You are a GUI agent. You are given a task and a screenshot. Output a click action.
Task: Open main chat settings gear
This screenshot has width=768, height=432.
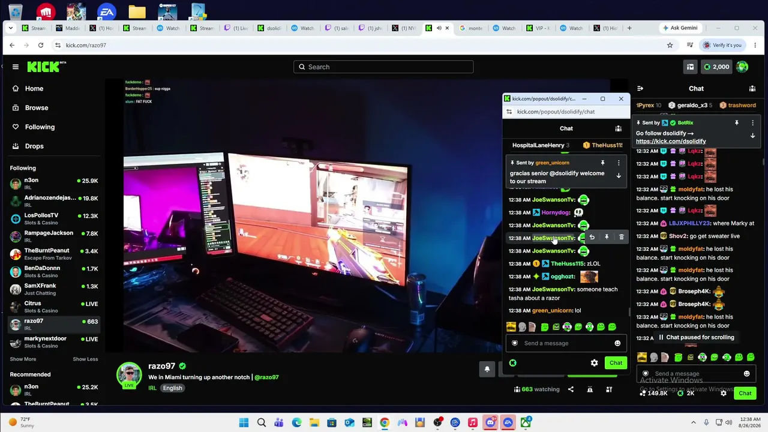[x=724, y=394]
